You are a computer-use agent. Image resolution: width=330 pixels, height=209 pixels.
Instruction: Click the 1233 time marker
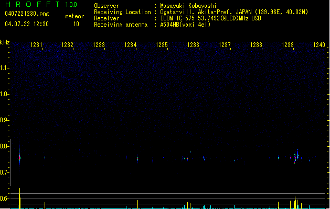[99, 45]
